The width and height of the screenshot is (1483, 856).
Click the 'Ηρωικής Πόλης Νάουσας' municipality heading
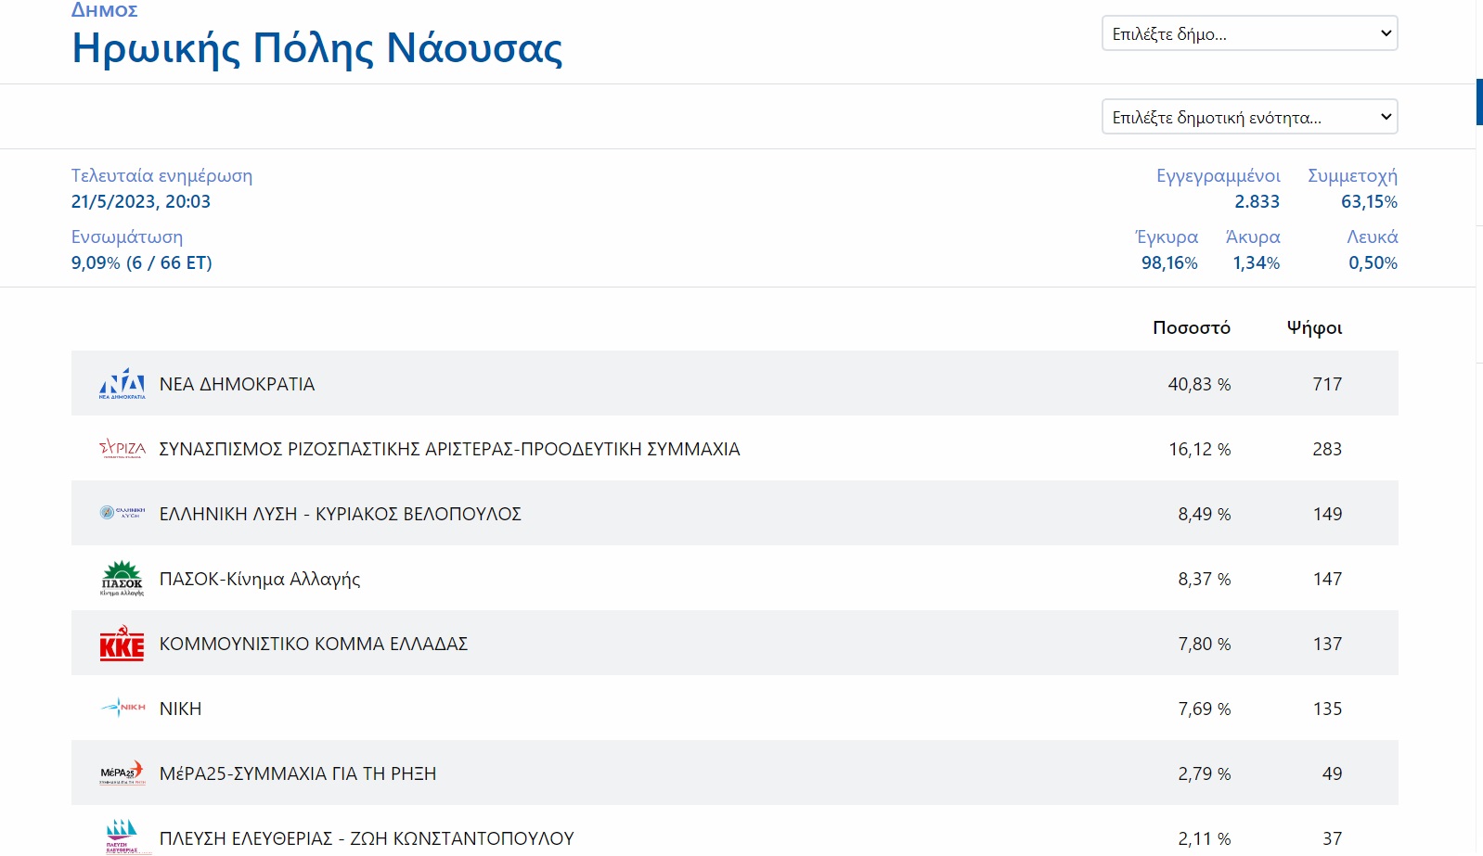(317, 48)
